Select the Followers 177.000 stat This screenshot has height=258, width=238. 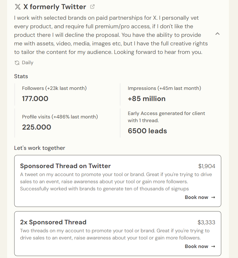click(x=35, y=99)
